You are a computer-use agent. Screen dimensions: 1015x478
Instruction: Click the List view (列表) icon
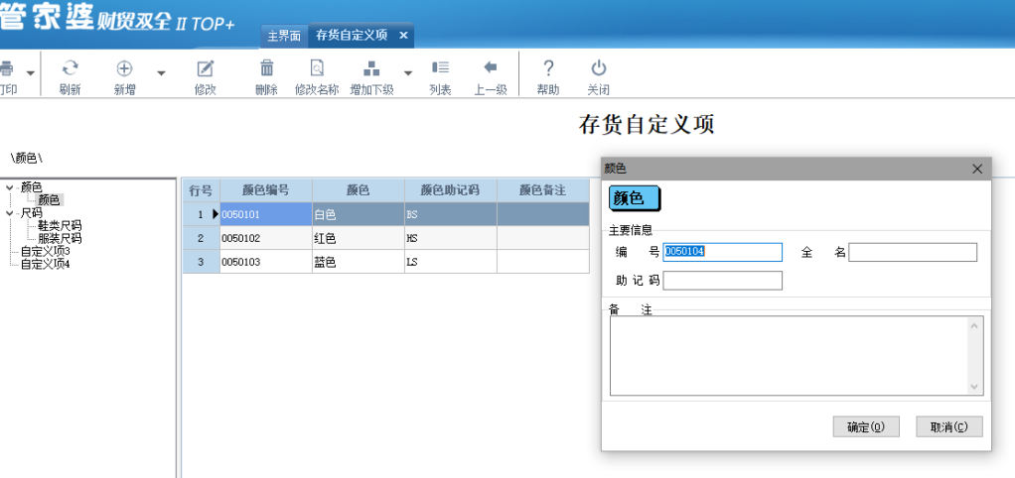click(x=440, y=67)
